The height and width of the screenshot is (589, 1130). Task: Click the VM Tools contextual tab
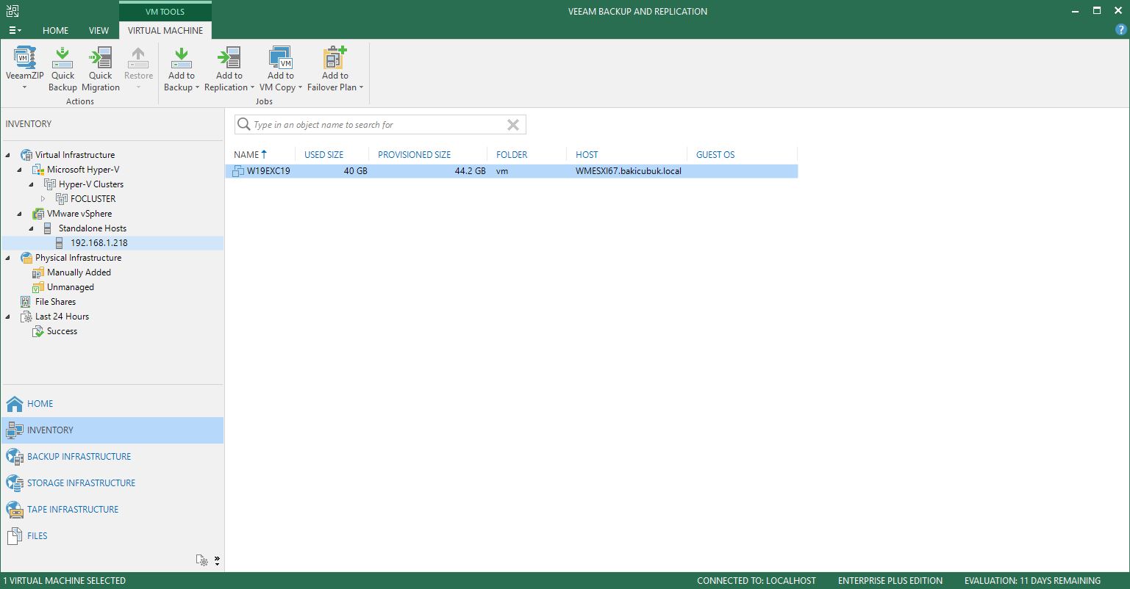click(165, 12)
